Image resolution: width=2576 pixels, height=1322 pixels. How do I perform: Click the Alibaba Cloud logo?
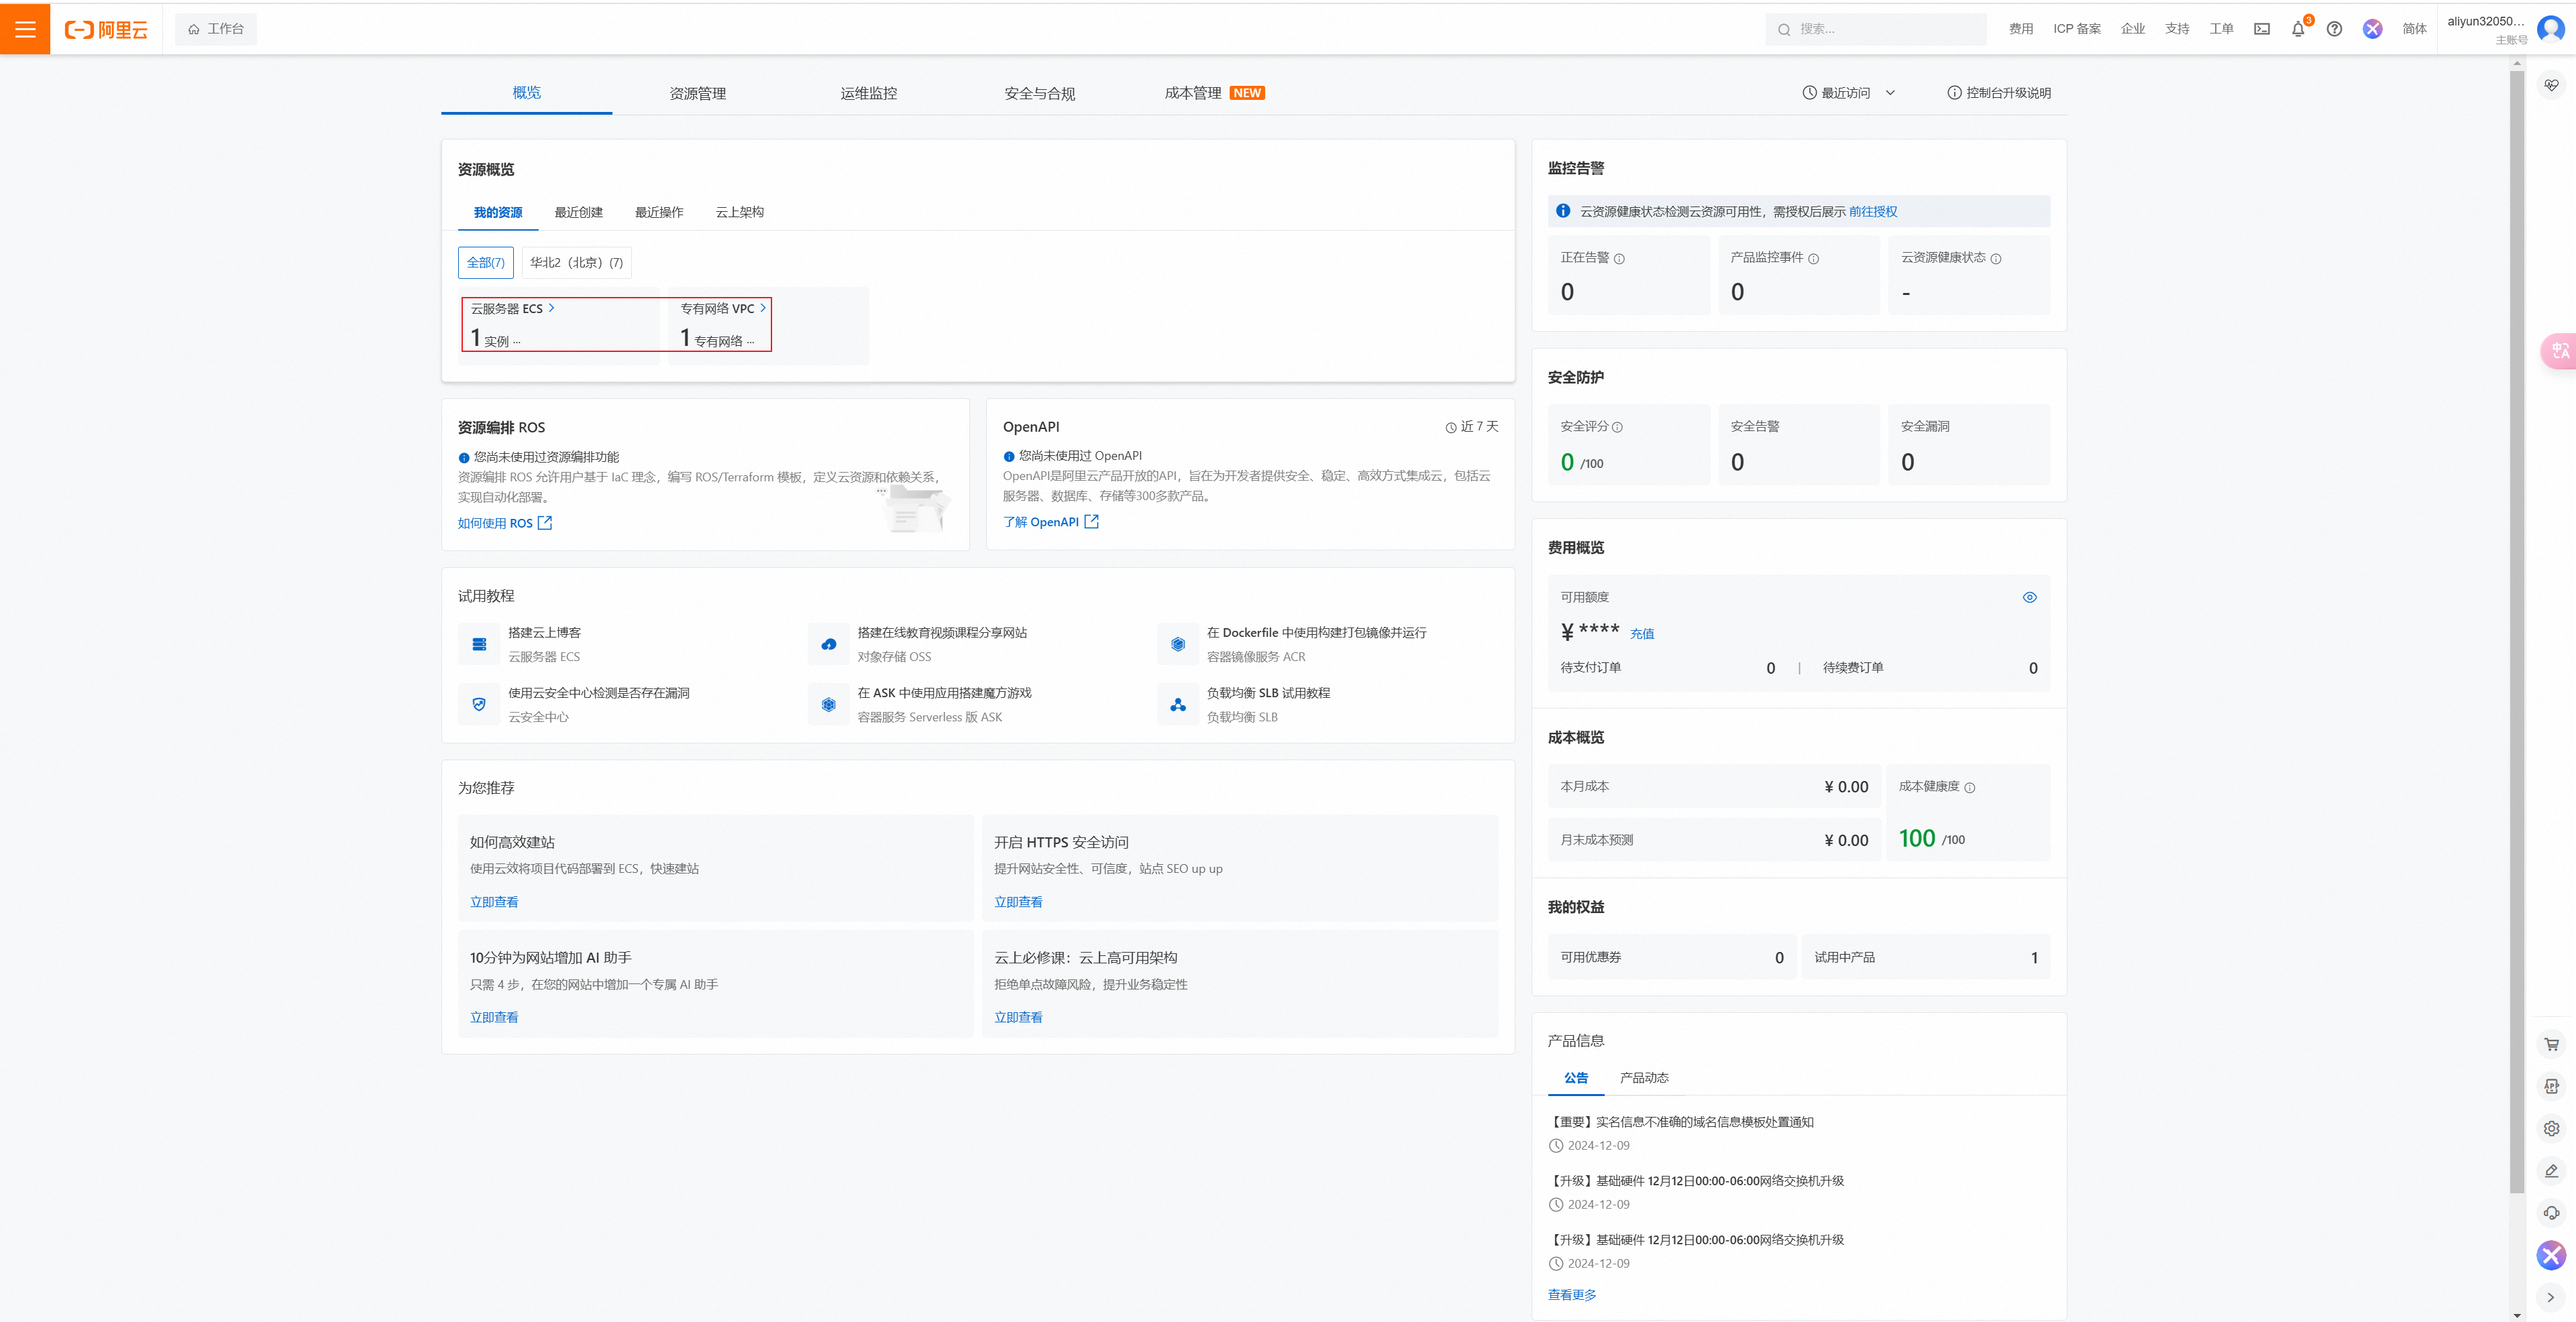106,29
